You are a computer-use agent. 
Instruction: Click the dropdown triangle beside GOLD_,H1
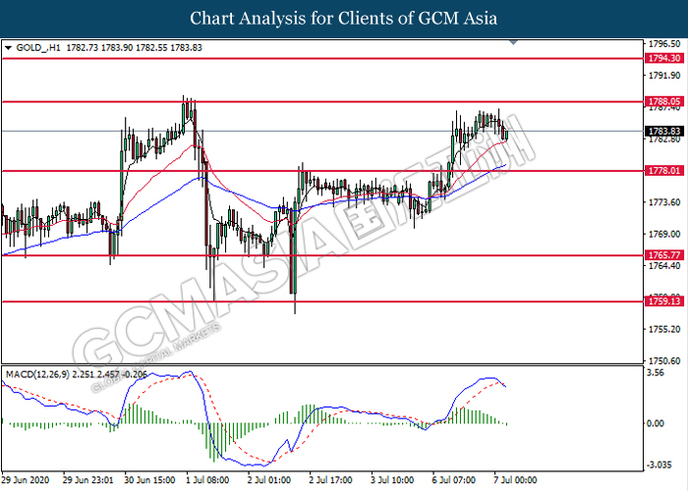[9, 47]
